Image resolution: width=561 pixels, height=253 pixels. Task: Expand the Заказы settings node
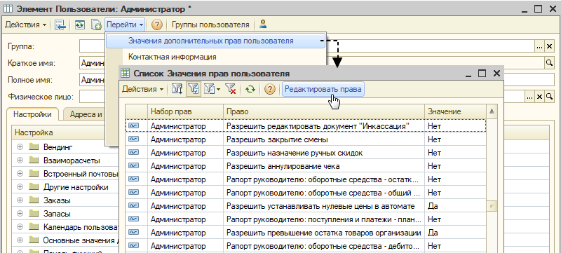pyautogui.click(x=20, y=200)
